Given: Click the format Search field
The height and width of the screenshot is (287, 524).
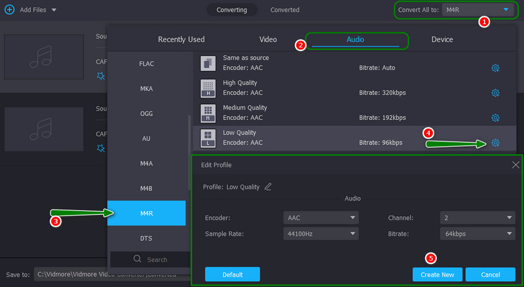Looking at the screenshot, I should coord(150,259).
